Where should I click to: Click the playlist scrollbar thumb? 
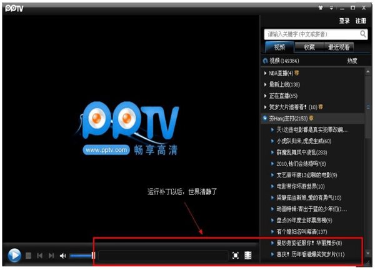[x=368, y=106]
